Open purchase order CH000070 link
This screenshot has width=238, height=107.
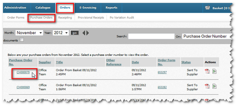(23, 72)
